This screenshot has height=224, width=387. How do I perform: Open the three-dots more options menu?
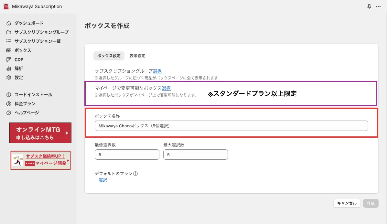coord(378,6)
